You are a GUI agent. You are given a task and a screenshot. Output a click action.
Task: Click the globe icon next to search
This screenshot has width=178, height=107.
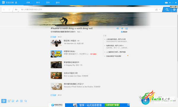coord(174,10)
